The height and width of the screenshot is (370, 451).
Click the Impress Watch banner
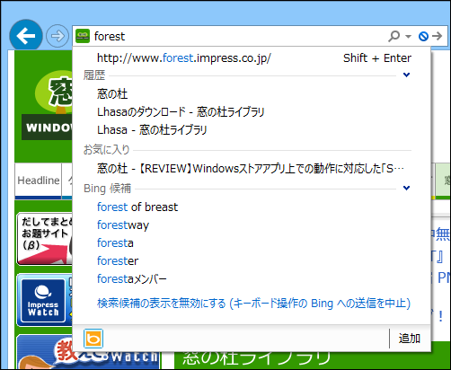click(x=44, y=301)
